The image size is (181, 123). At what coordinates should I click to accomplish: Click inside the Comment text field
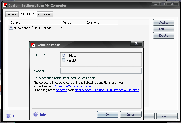101,71
